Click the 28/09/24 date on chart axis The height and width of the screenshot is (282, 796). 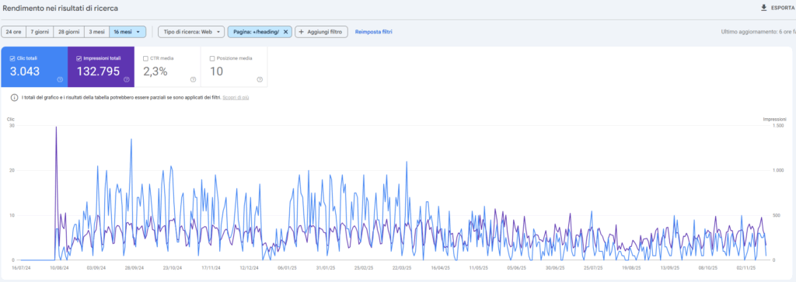click(x=134, y=267)
